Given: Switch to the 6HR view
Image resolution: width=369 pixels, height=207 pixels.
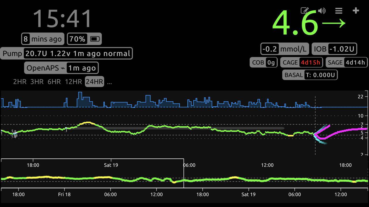Looking at the screenshot, I should [x=54, y=82].
